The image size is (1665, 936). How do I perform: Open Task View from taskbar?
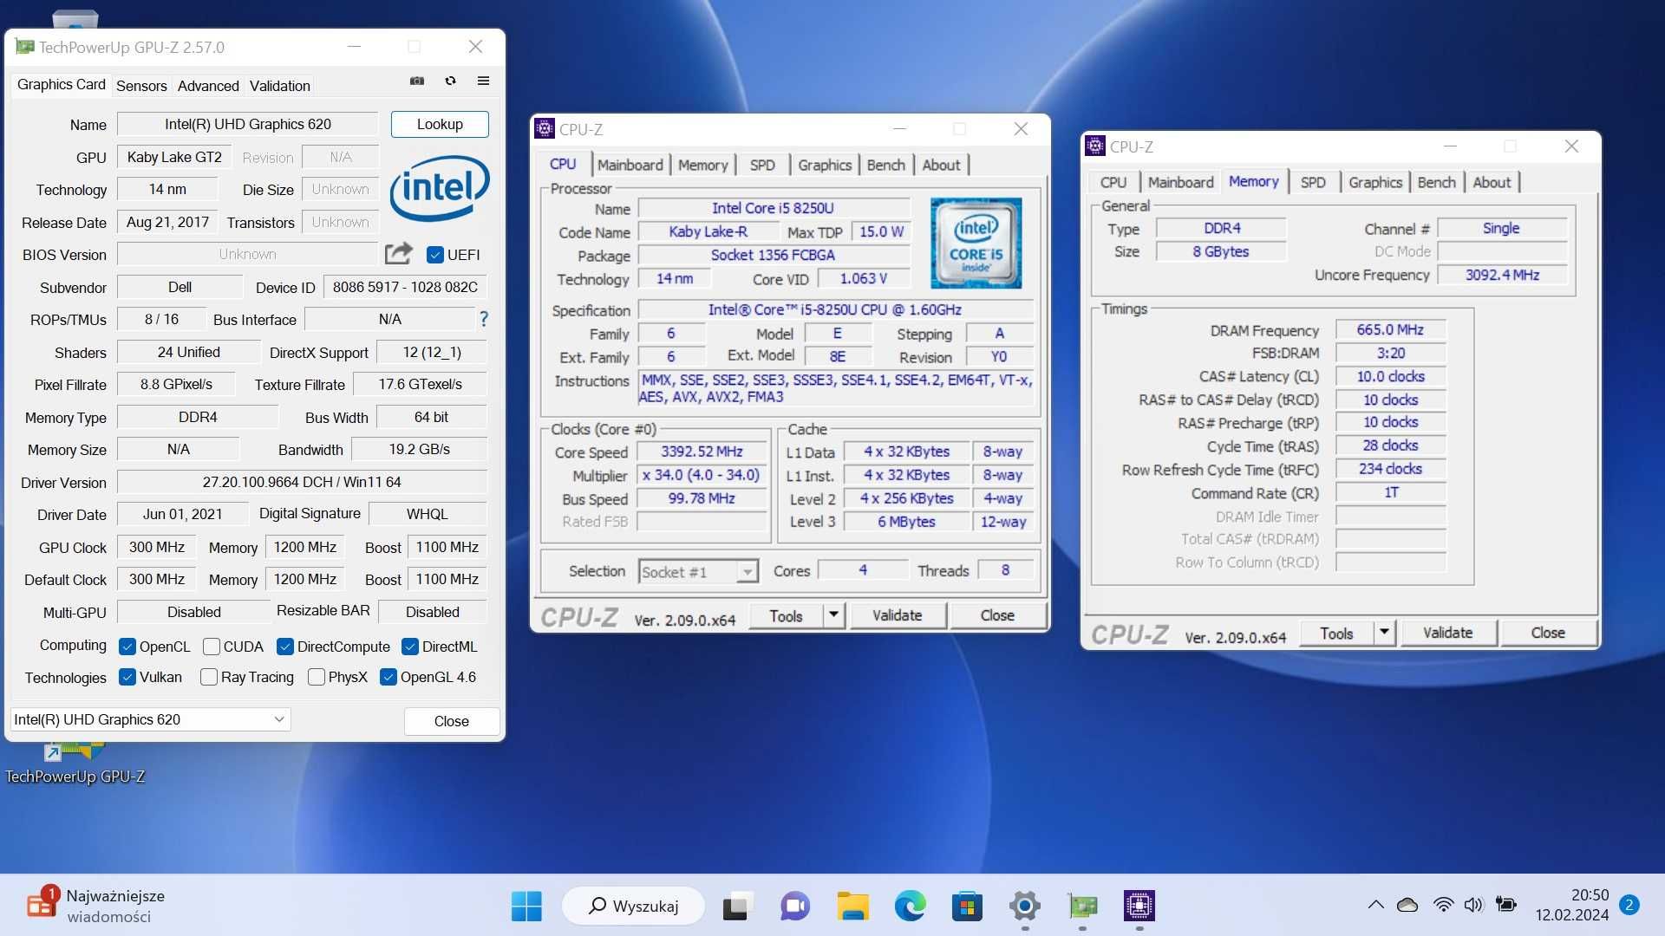point(735,907)
